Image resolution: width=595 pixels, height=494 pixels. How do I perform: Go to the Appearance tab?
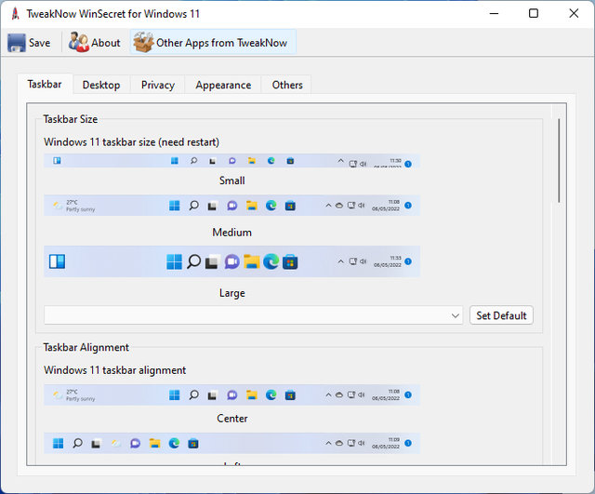coord(223,85)
